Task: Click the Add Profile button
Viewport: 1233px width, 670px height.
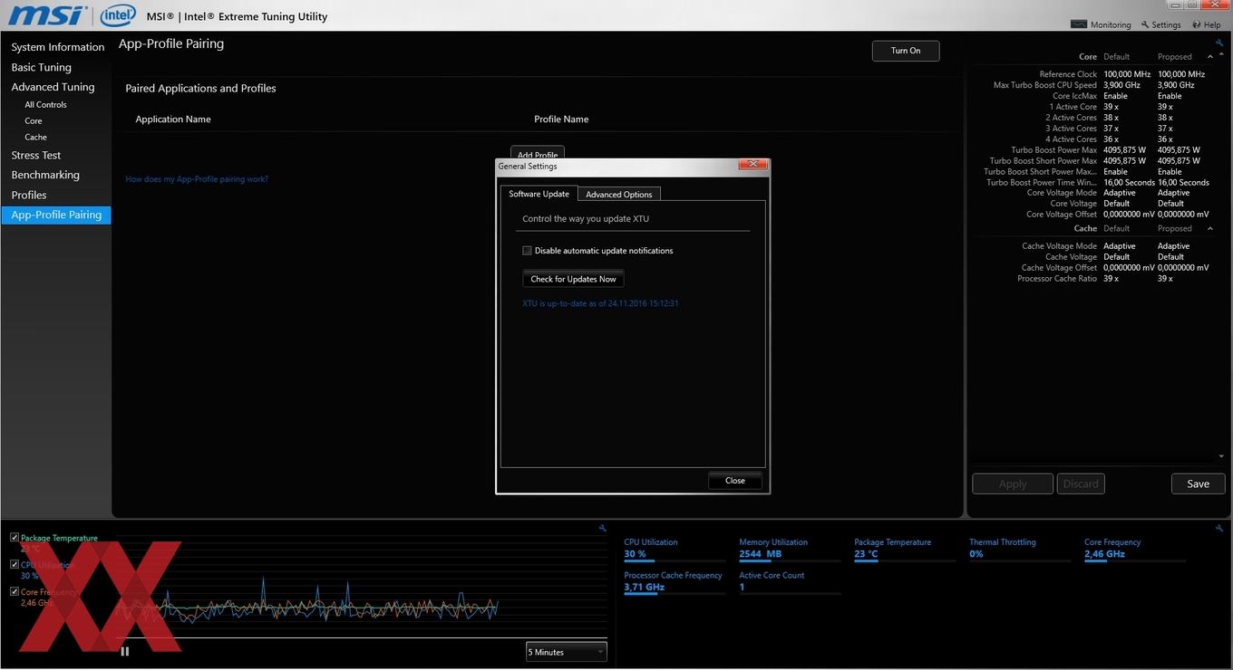Action: tap(538, 154)
